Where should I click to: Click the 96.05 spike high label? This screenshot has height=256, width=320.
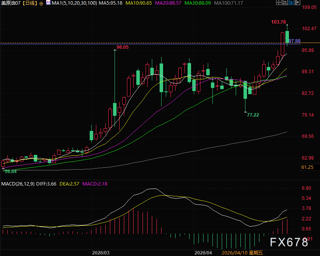coord(123,47)
